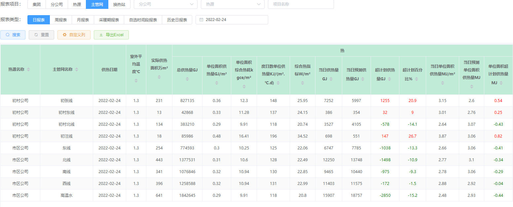The height and width of the screenshot is (207, 513).
Task: Click the 搜索 search button
Action: [x=13, y=35]
